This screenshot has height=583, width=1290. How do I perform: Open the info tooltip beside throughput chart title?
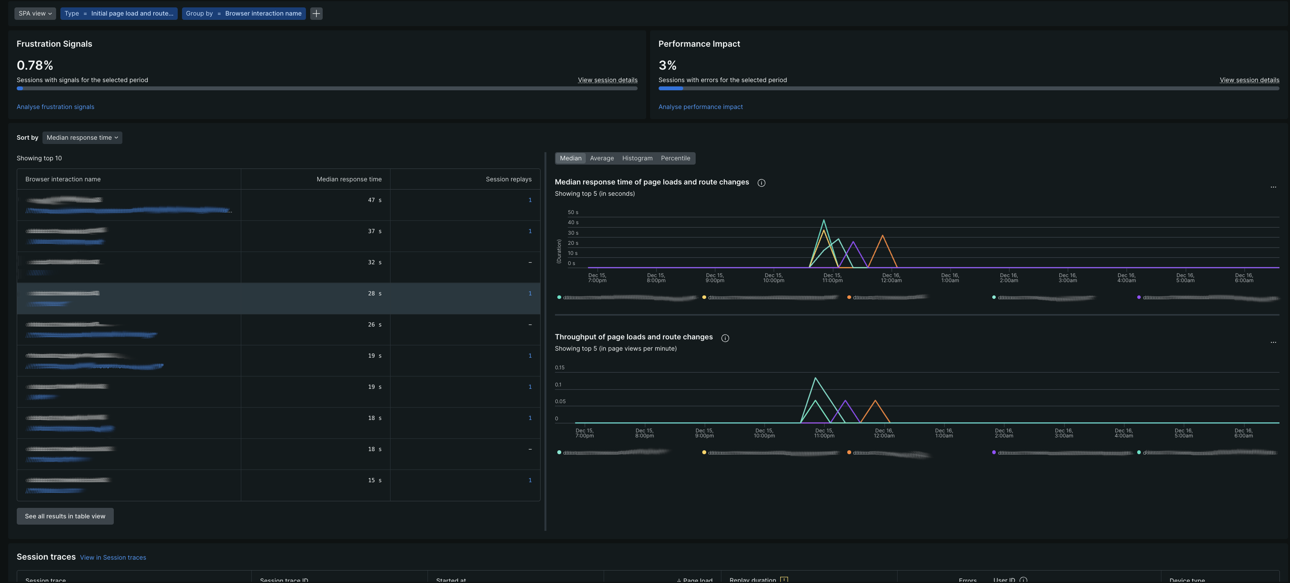pyautogui.click(x=725, y=337)
